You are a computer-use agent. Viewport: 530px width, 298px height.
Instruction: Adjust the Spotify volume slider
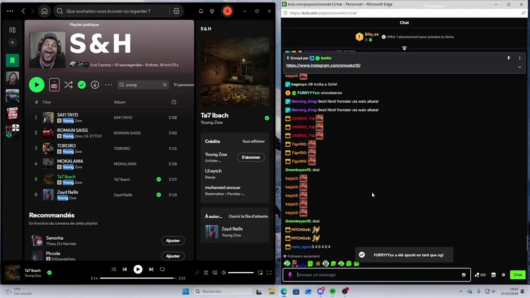241,273
